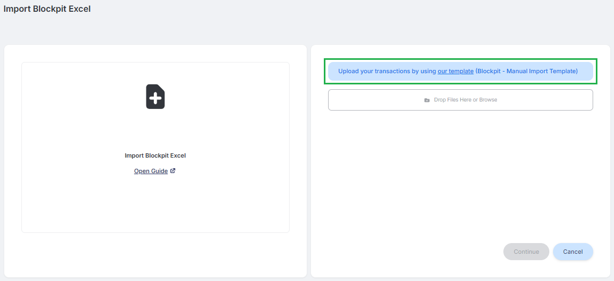Click the folder icon in the drop zone
This screenshot has width=614, height=281.
click(x=427, y=100)
